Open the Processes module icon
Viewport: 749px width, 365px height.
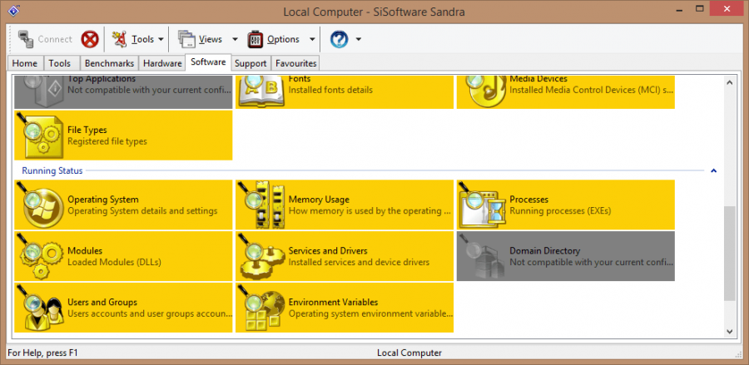(x=482, y=205)
